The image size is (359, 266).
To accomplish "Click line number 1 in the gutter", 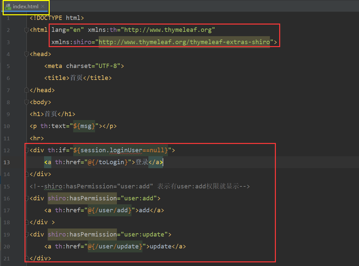I will click(8, 18).
